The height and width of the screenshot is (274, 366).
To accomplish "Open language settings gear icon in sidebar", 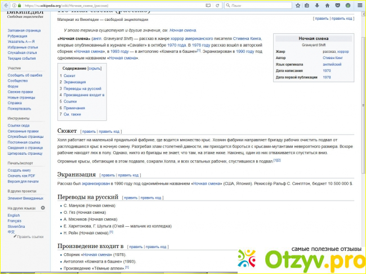I will tap(42, 208).
